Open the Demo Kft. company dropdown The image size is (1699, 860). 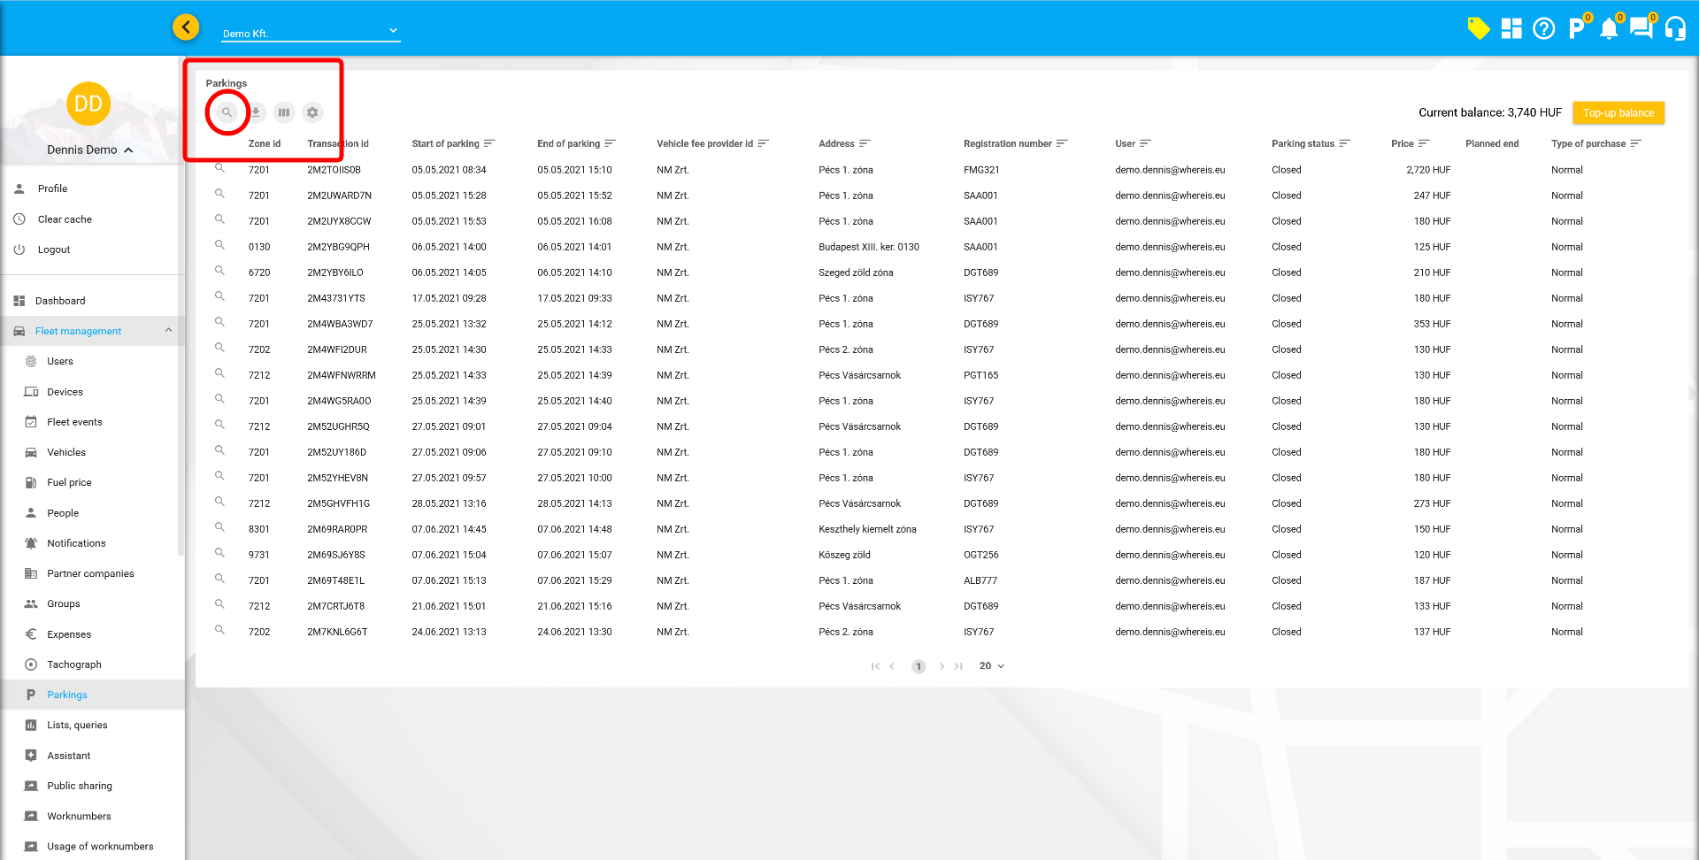click(x=310, y=33)
